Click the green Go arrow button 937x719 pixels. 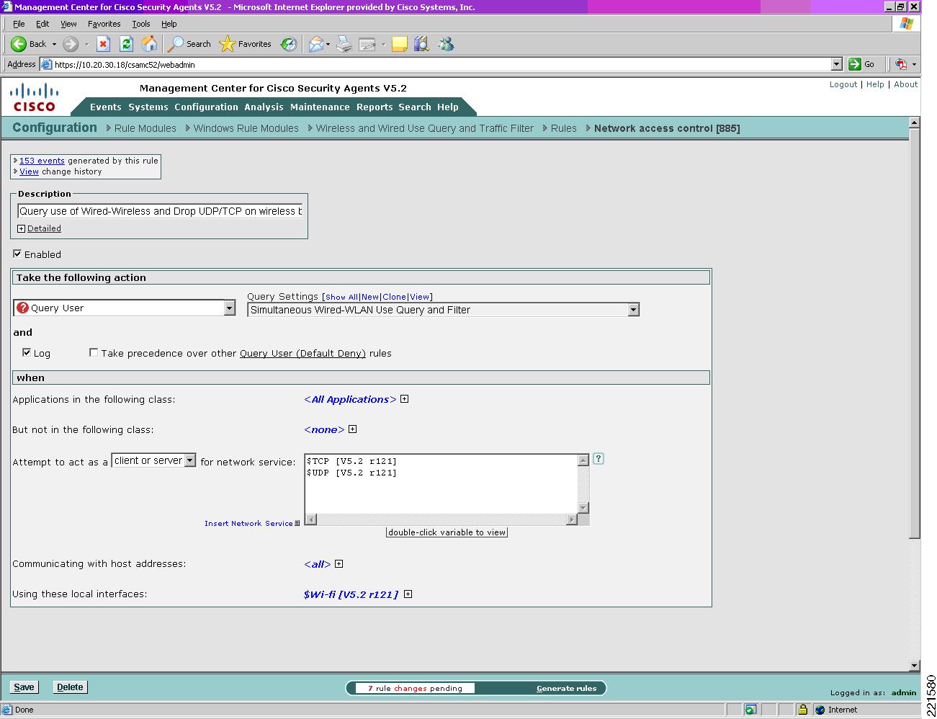click(x=855, y=64)
